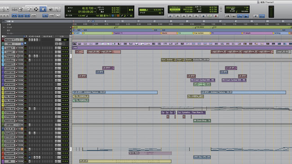Select the Timpani track name

9,56
